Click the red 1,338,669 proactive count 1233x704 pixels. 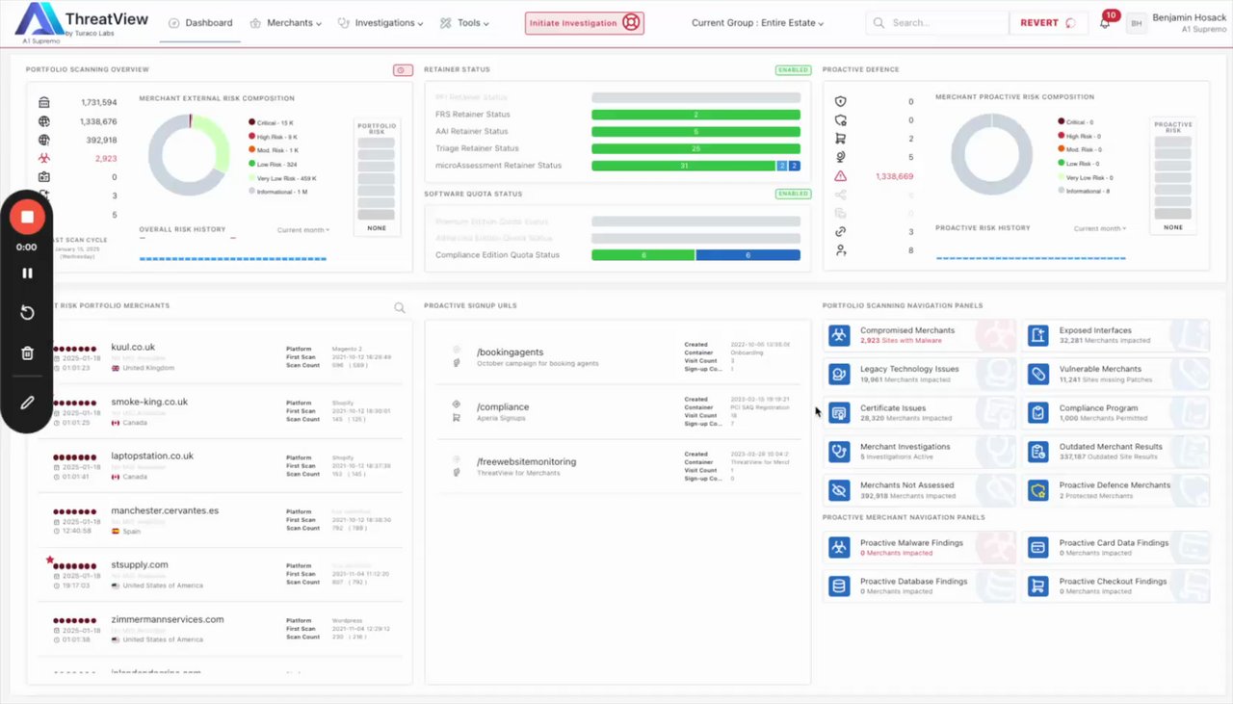[x=894, y=176]
